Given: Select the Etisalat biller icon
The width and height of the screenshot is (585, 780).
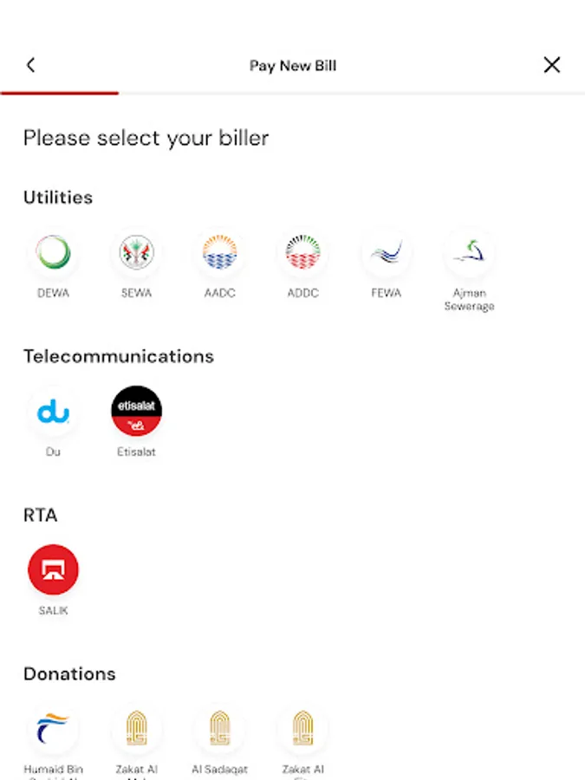Looking at the screenshot, I should [x=136, y=413].
